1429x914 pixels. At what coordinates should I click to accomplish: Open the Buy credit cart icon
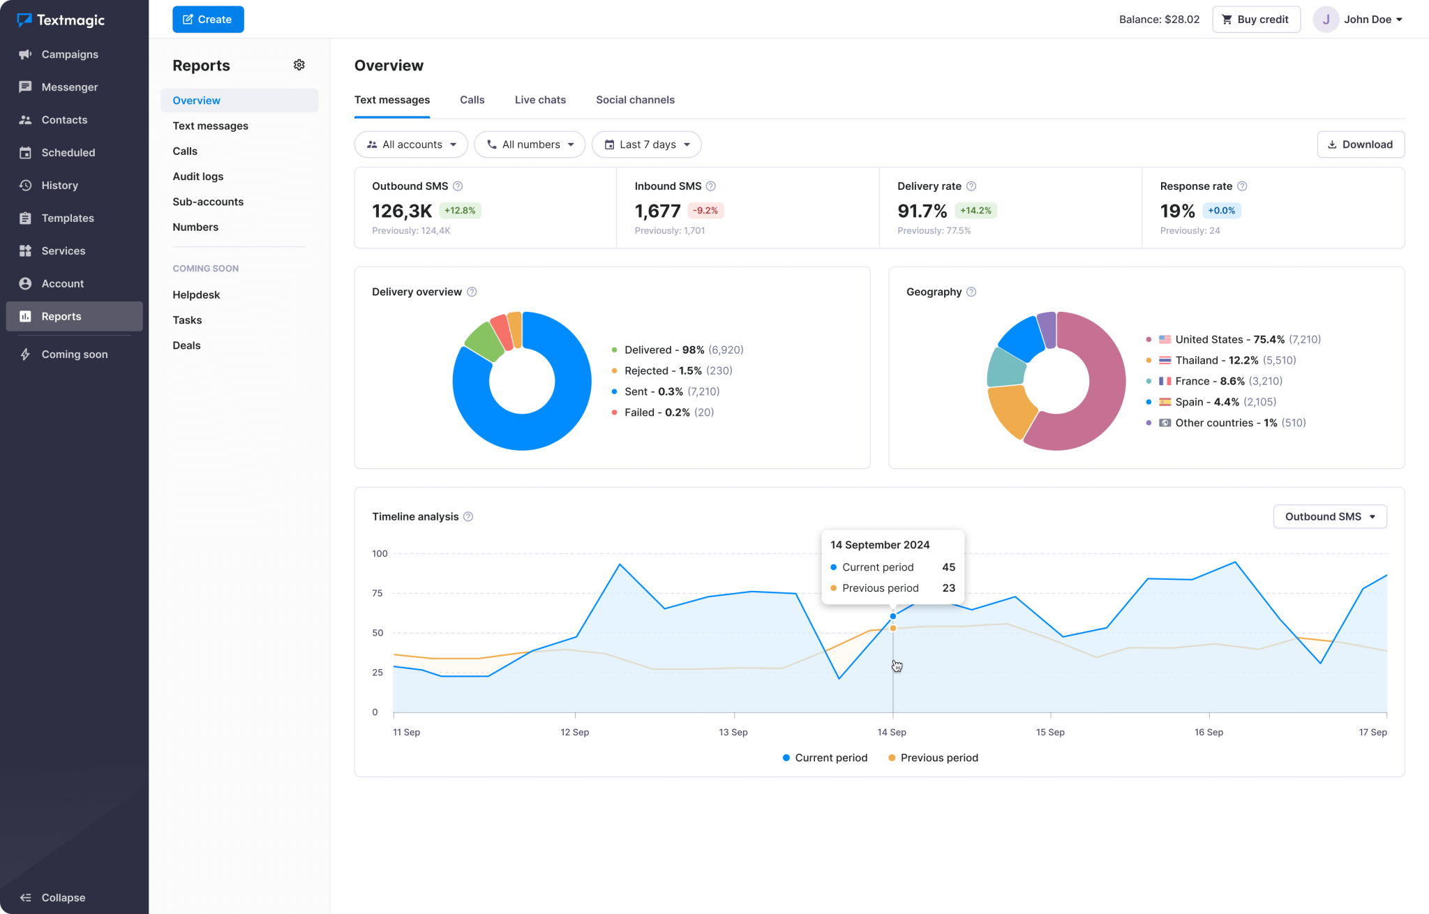point(1226,19)
